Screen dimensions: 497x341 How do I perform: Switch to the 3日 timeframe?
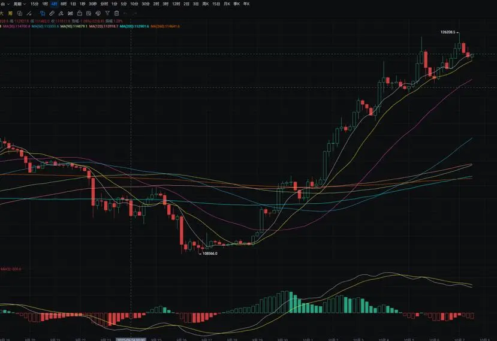[196, 4]
